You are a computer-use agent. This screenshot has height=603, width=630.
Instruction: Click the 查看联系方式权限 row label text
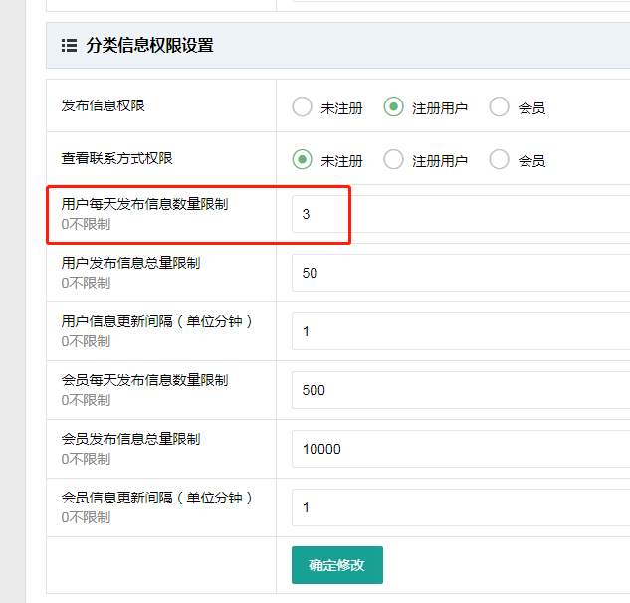pos(117,158)
